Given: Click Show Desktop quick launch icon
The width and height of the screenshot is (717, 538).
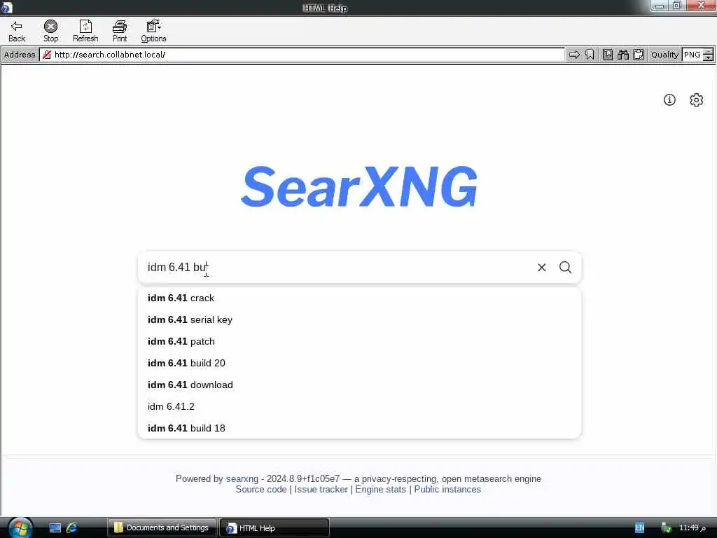Looking at the screenshot, I should tap(55, 528).
